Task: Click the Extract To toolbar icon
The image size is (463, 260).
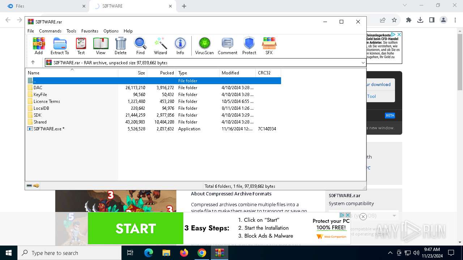Action: click(60, 46)
